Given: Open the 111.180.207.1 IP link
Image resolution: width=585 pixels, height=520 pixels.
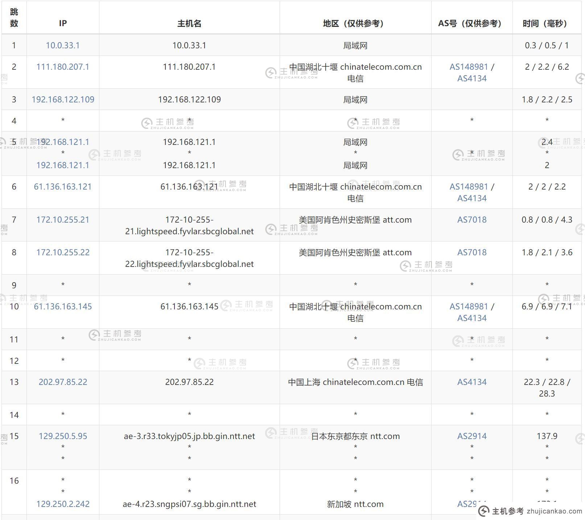Looking at the screenshot, I should [x=63, y=67].
